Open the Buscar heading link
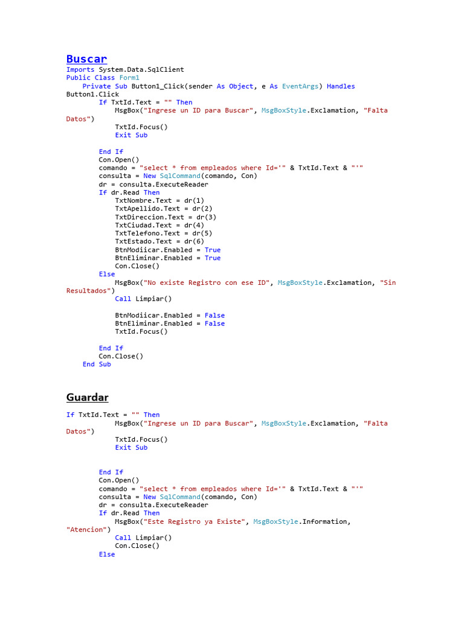Screen dimensions: 464x618 tap(86, 59)
